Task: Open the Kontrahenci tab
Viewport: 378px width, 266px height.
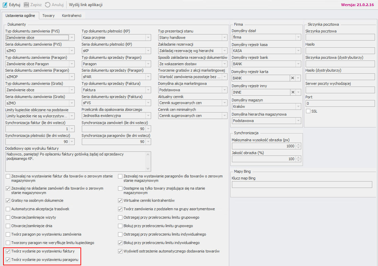Action: 71,16
